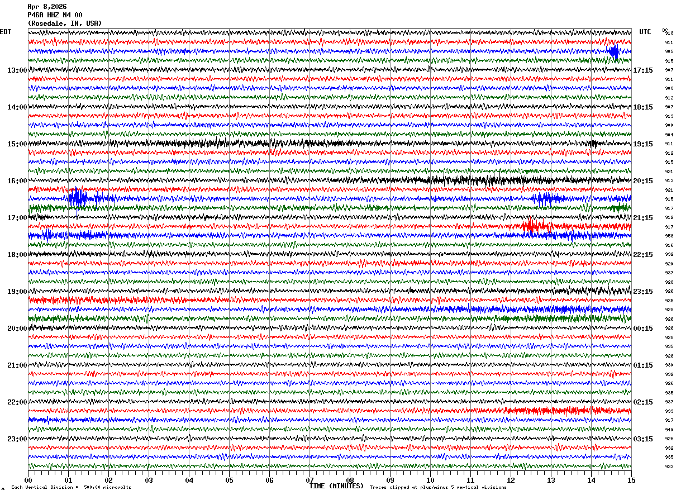
Task: Click the EDT timezone label
Action: coord(6,32)
